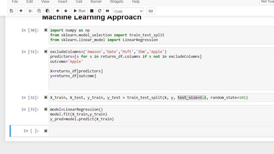
Task: Copy selected cells icon
Action: click(39, 11)
